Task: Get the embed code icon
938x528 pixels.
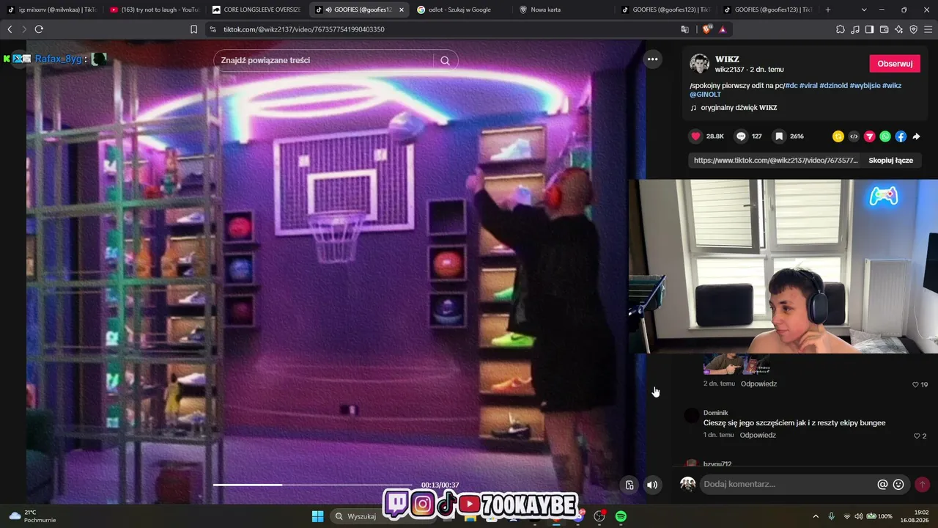Action: point(854,136)
